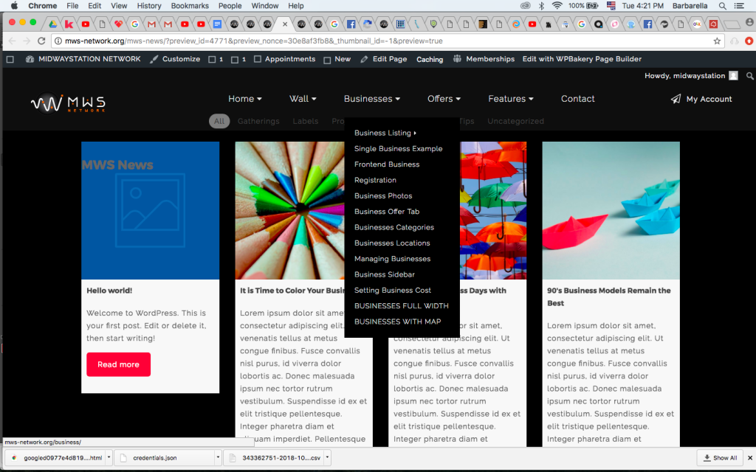Click the Read more button

[x=118, y=364]
